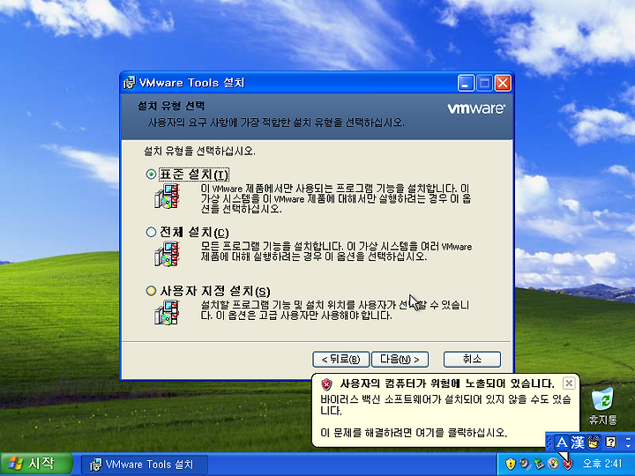The width and height of the screenshot is (635, 476).
Task: Click the gray disc device tray icon
Action: pos(525,464)
